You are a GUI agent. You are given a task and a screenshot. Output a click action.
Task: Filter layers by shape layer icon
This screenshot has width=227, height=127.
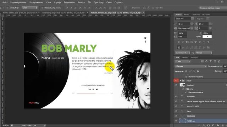pos(215,61)
